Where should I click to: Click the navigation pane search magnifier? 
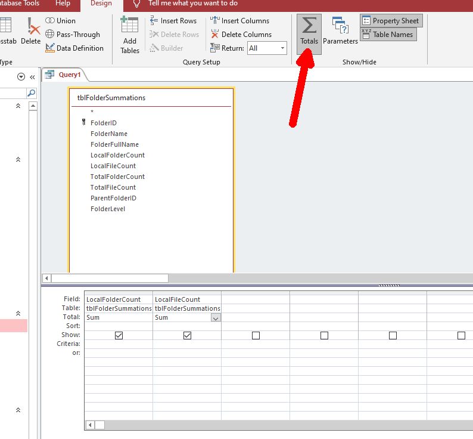click(32, 93)
